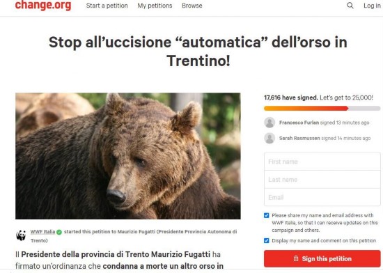Click the Log in link

[372, 6]
